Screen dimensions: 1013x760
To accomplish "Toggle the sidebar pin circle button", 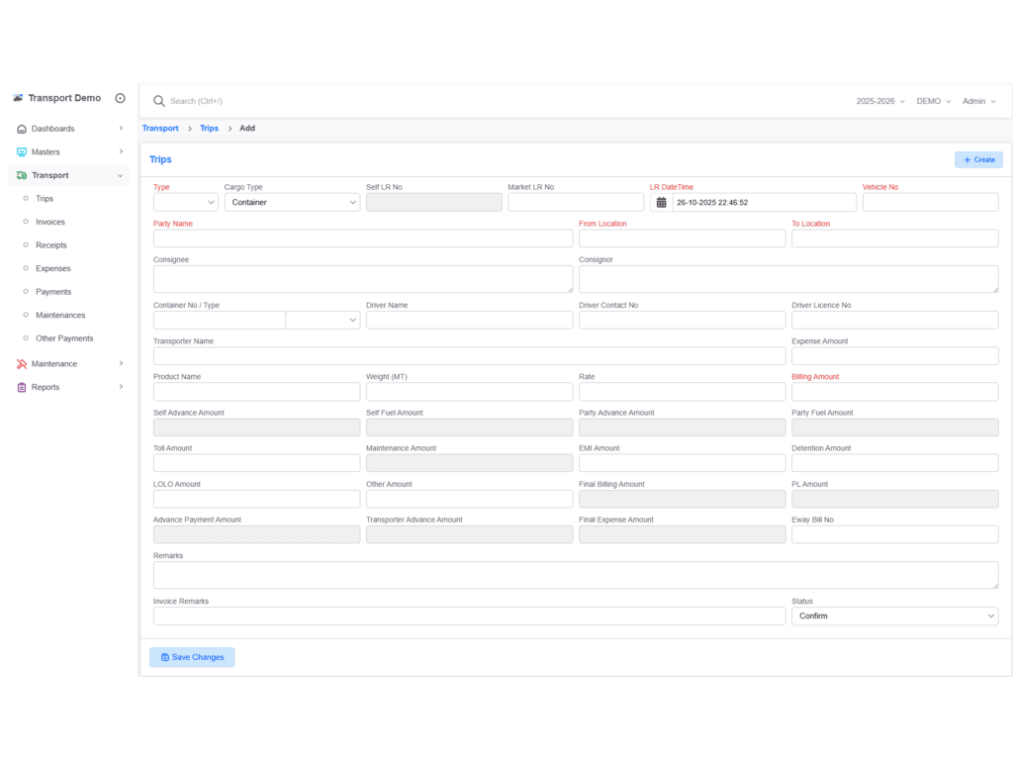I will point(120,98).
